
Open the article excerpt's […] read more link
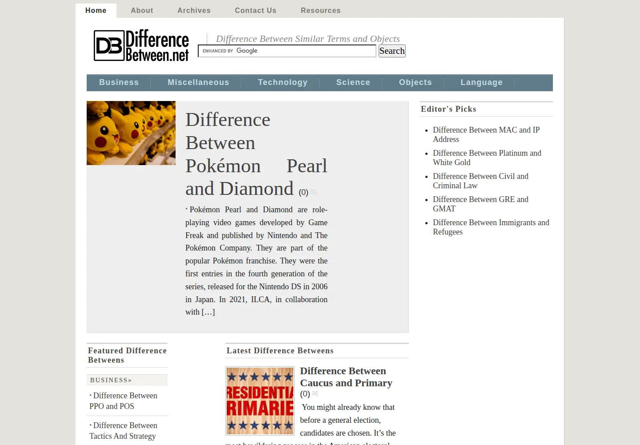pyautogui.click(x=208, y=312)
